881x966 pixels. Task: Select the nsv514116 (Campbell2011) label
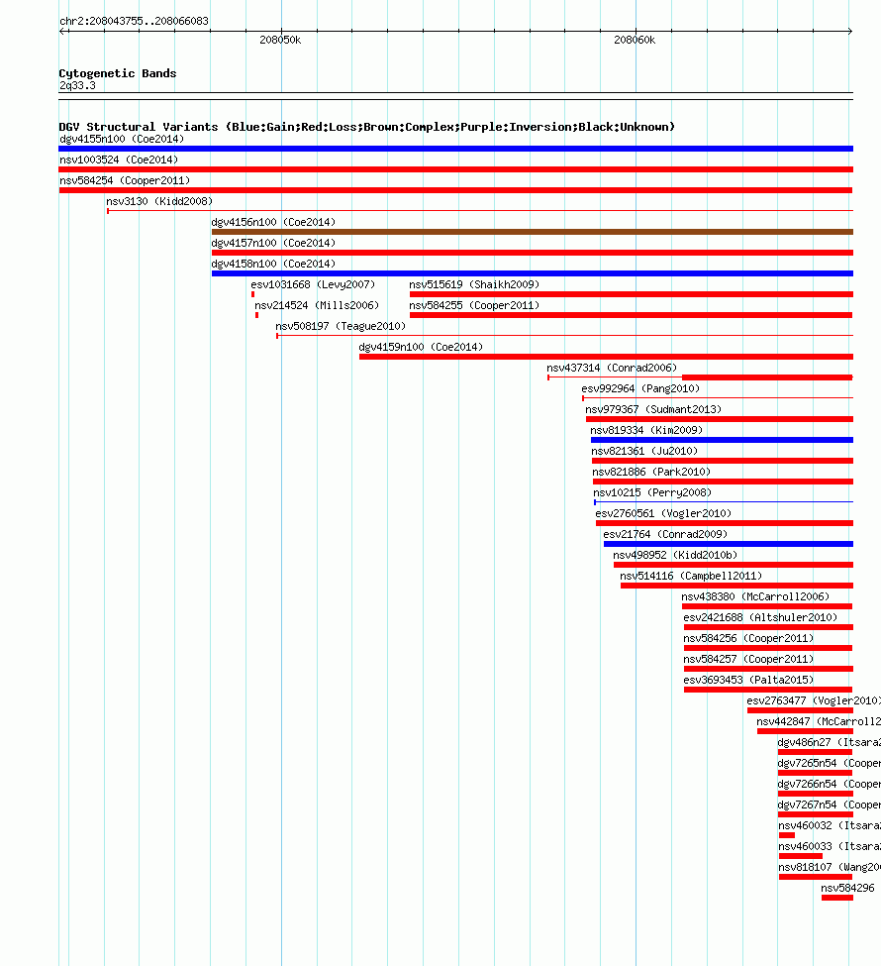coord(691,577)
